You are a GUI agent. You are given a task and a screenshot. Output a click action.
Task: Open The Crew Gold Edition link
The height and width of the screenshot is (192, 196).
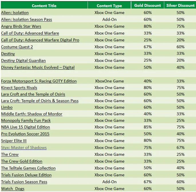22,161
